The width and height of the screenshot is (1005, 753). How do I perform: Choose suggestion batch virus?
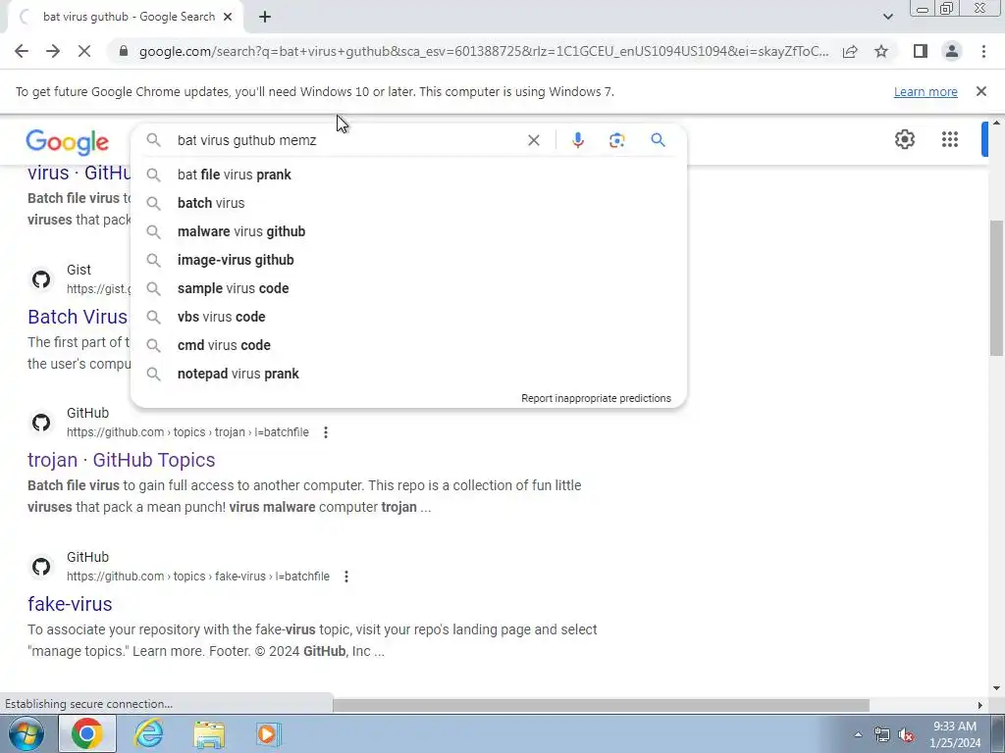click(408, 203)
